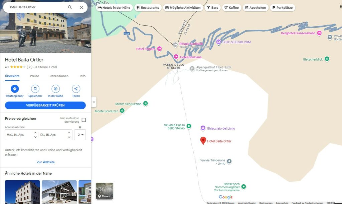
Task: Click the search magnifier icon
Action: (70, 7)
